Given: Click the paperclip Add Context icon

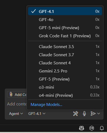Looking at the screenshot, I should (x=11, y=94).
